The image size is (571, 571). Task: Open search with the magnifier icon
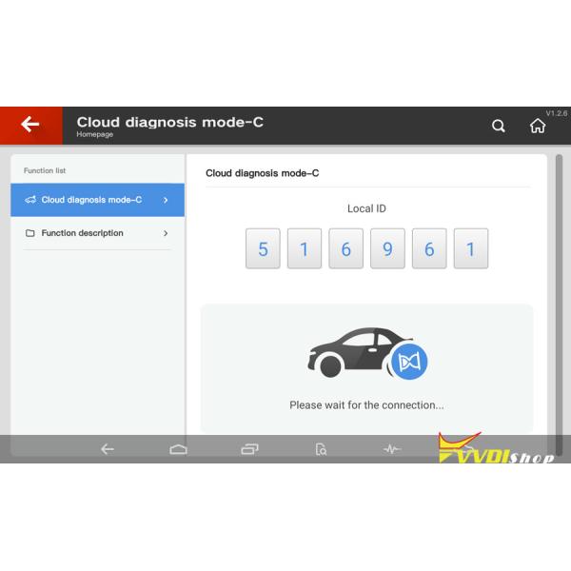pos(498,126)
